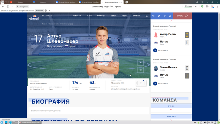Open the КЛУБ menu item
This screenshot has height=124, width=220.
click(90, 16)
